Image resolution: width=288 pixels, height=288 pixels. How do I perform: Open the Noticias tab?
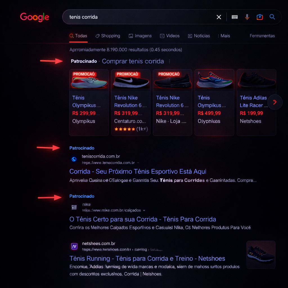point(199,36)
